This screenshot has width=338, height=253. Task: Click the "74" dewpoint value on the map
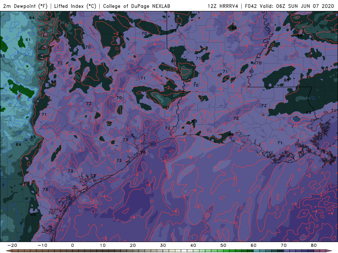tap(322, 152)
